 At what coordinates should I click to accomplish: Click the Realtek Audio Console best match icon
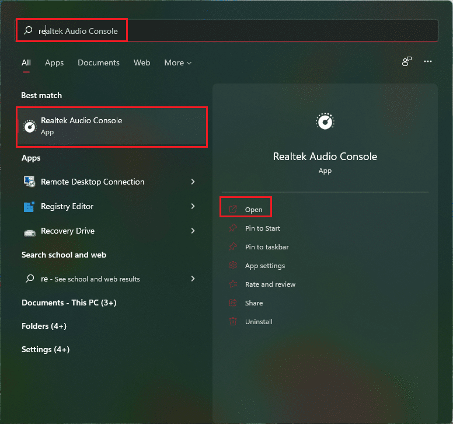pos(29,126)
